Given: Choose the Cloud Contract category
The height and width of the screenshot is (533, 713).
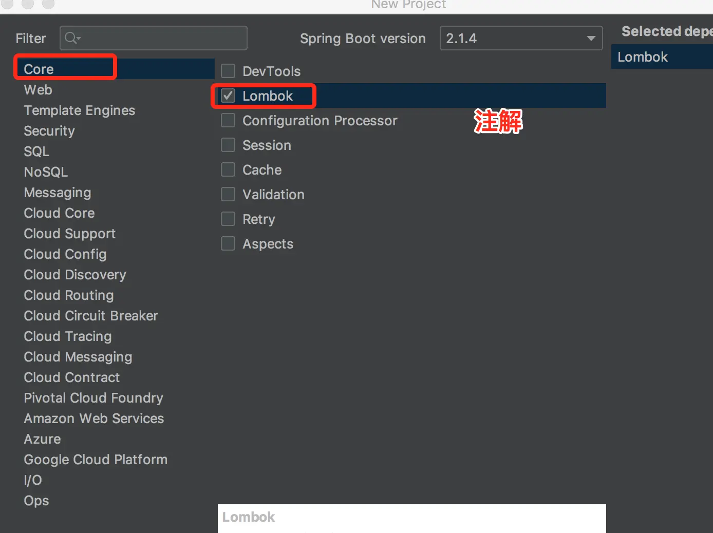Looking at the screenshot, I should pos(71,377).
